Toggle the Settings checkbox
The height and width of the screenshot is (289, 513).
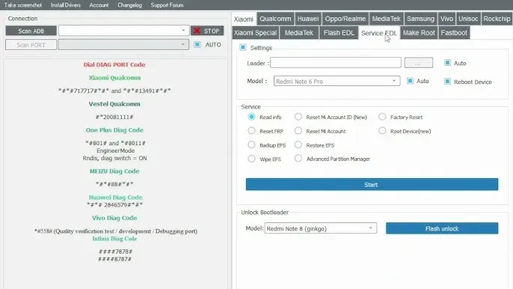pyautogui.click(x=243, y=47)
